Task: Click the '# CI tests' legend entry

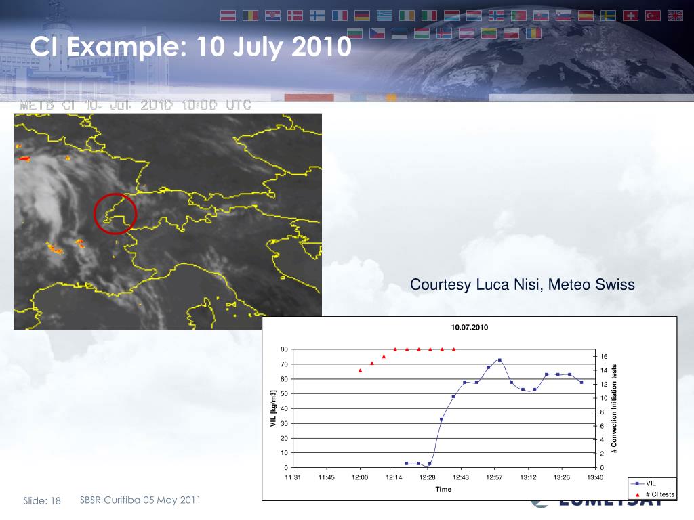Action: (655, 494)
